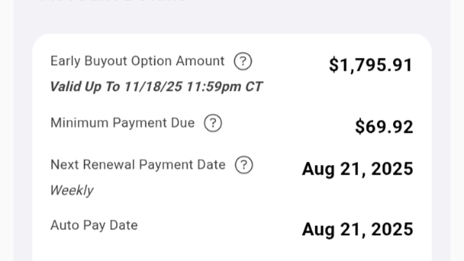Click the Early Buyout Option Amount label
Screen dimensions: 464x261
click(137, 61)
